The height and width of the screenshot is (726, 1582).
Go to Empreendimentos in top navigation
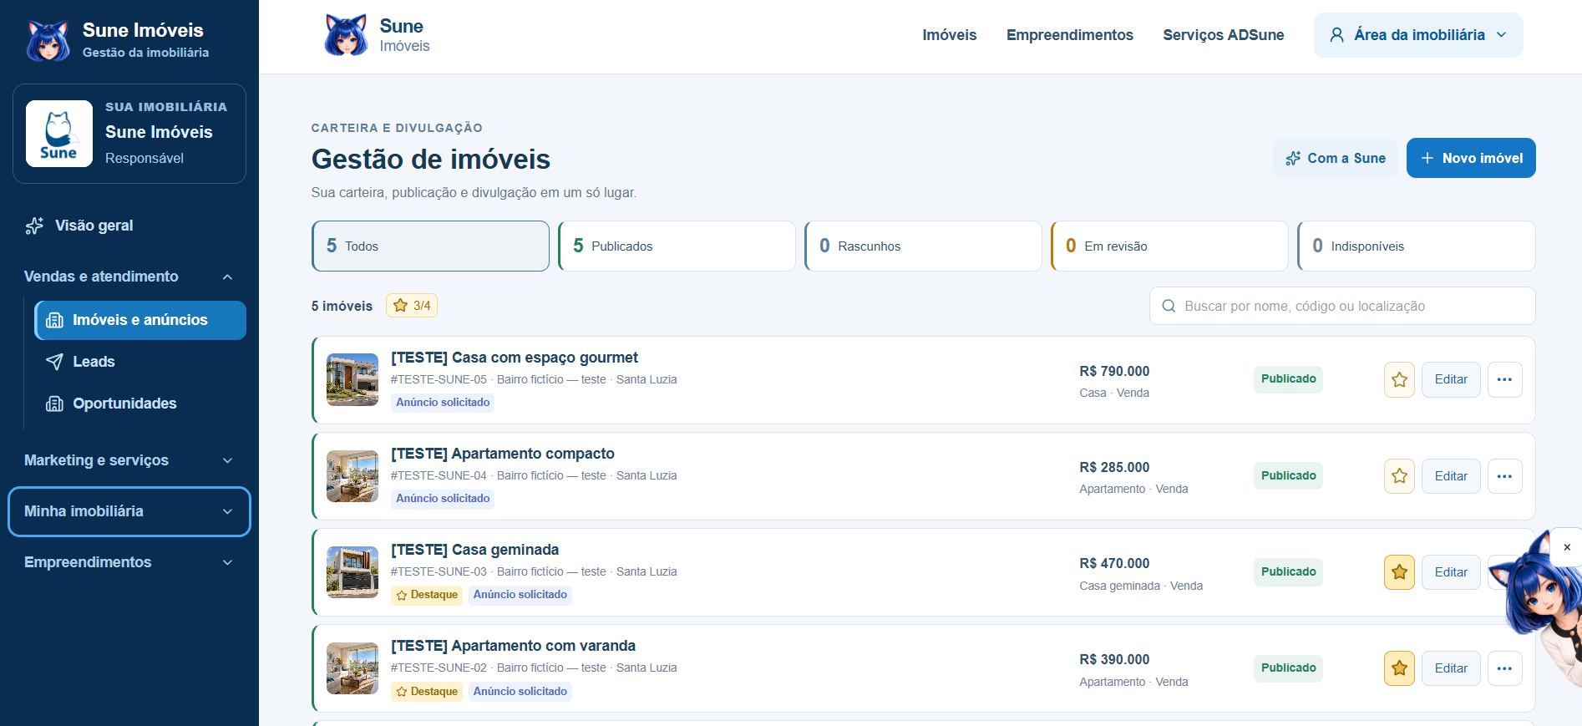[x=1069, y=35]
